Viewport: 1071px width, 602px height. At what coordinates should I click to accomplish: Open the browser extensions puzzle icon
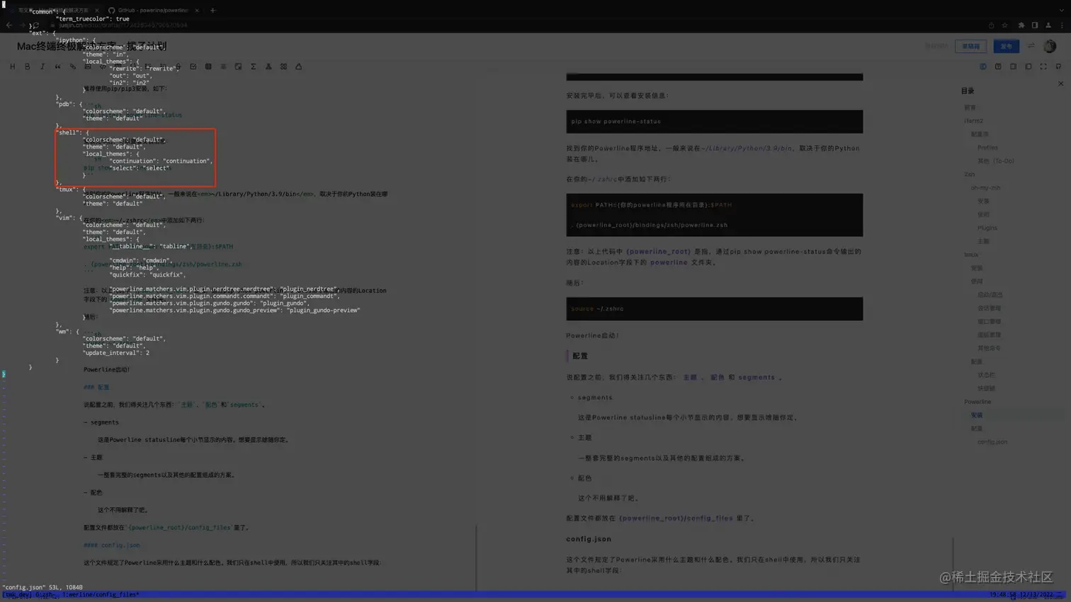click(x=1021, y=25)
